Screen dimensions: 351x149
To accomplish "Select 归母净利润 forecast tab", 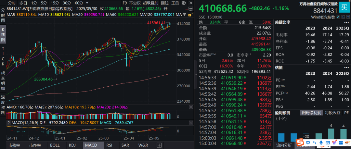I will 311,113.
